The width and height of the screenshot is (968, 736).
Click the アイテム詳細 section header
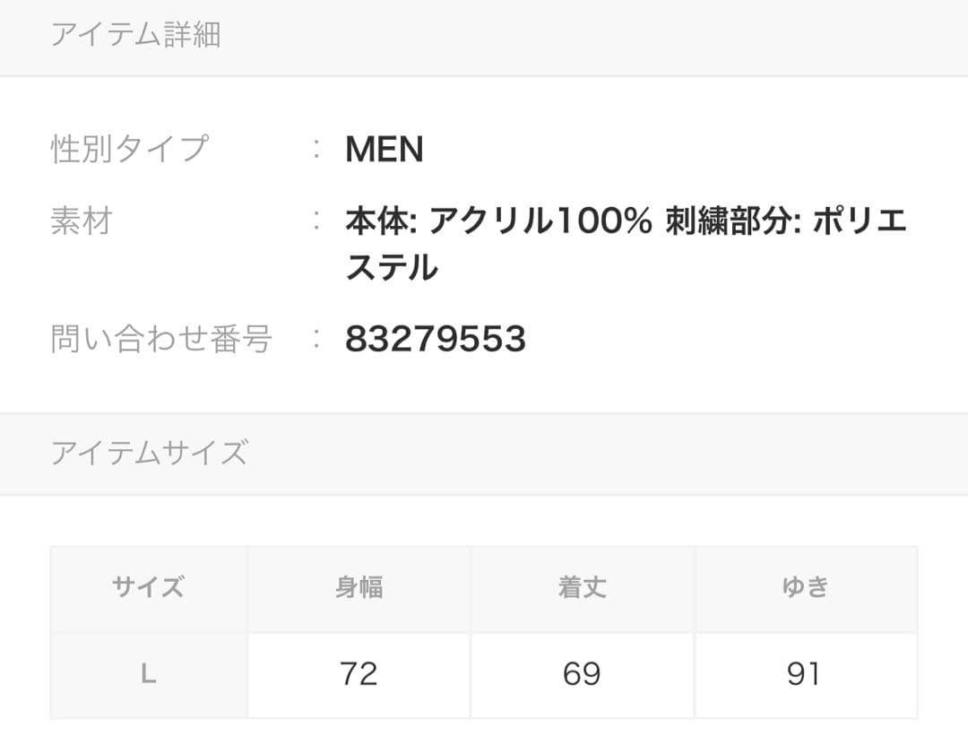pyautogui.click(x=135, y=35)
